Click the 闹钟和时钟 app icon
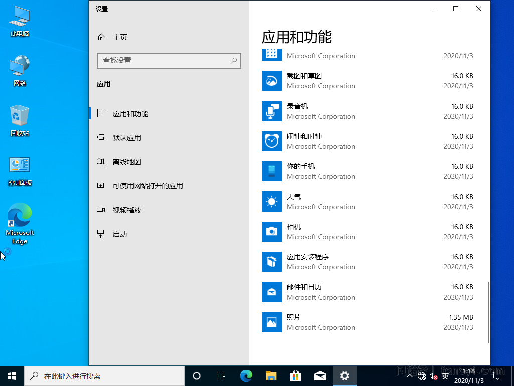 click(271, 141)
